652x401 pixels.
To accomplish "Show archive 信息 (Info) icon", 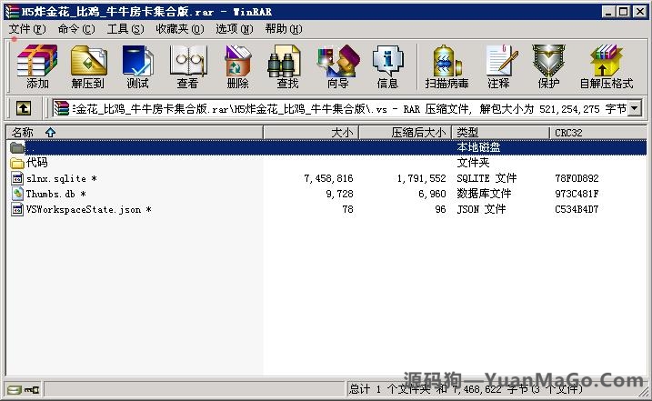I will 387,62.
